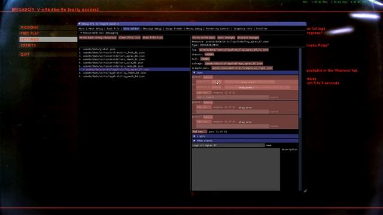Click the chassis NONE value button
The width and height of the screenshot is (383, 215).
pos(209,54)
